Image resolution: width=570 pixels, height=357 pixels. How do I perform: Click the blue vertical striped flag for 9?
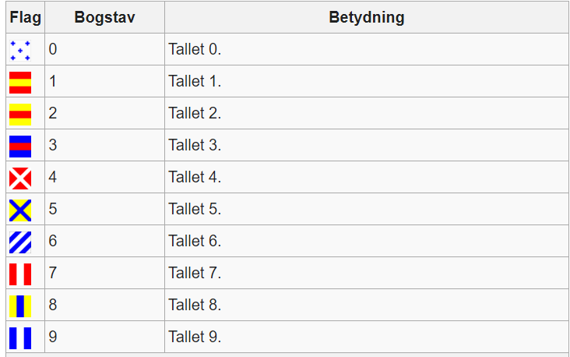(x=20, y=338)
